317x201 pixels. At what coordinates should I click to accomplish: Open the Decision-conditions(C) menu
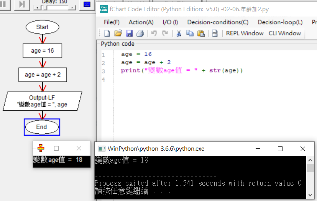tap(218, 22)
